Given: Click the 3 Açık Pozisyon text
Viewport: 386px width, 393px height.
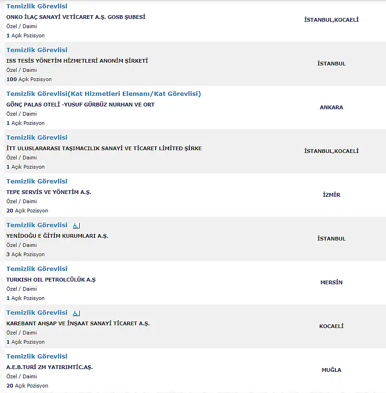Looking at the screenshot, I should pyautogui.click(x=25, y=254).
